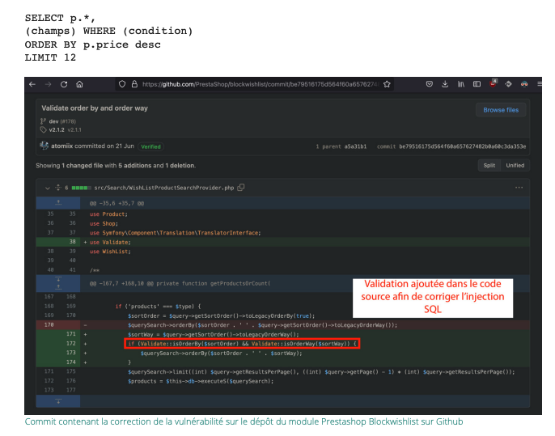
Task: Open the browser home page icon
Action: point(79,84)
